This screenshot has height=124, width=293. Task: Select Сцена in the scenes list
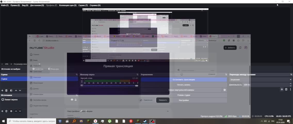tap(39, 79)
